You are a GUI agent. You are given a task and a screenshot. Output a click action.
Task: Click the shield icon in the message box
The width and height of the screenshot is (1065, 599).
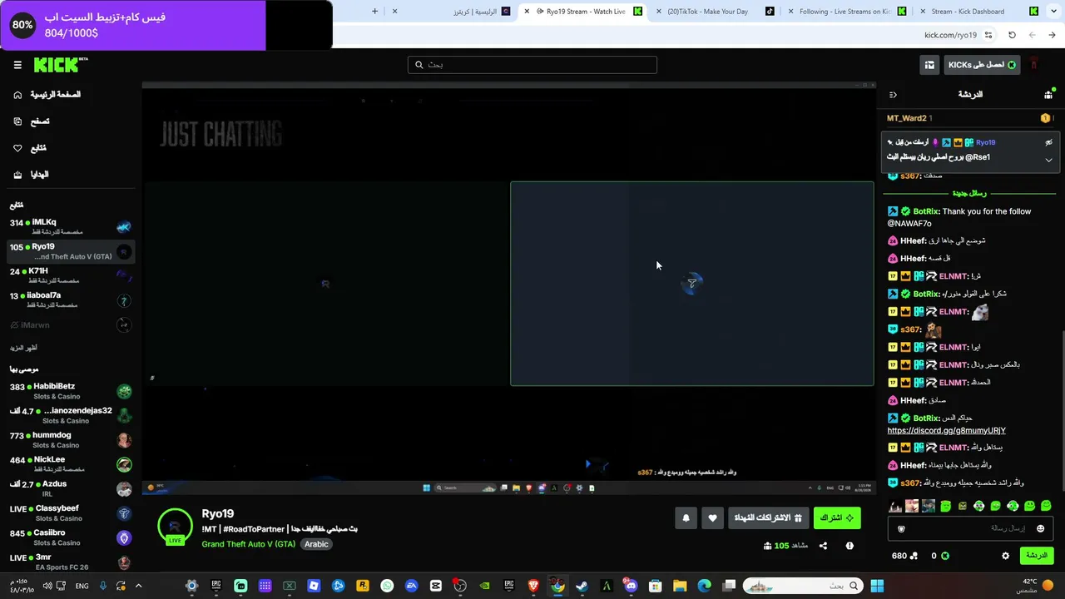coord(901,528)
